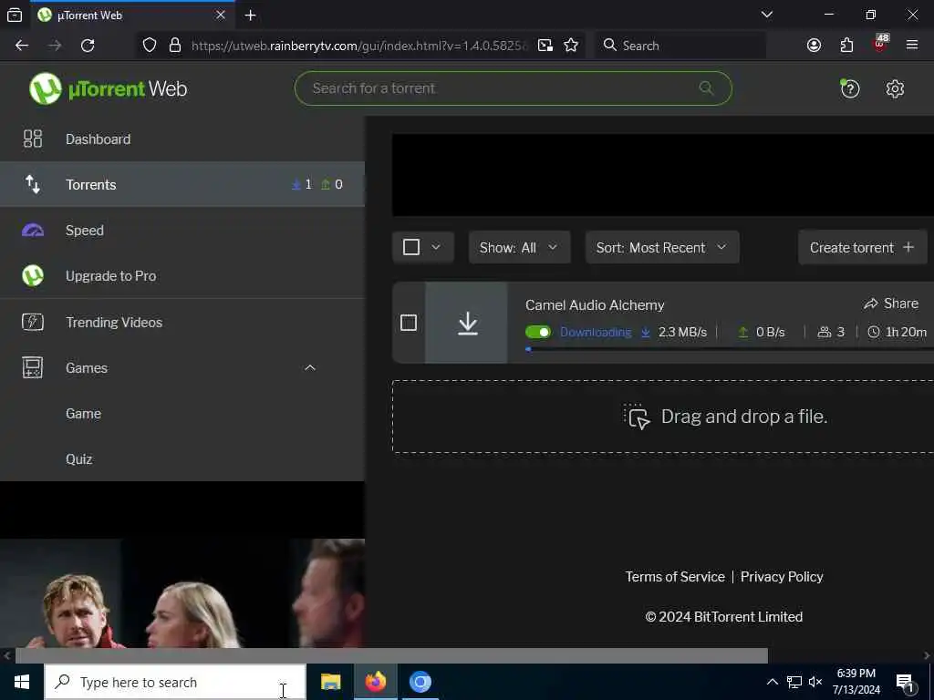Click in the Search for a torrent field
Screen dimensions: 934x700
coord(513,88)
